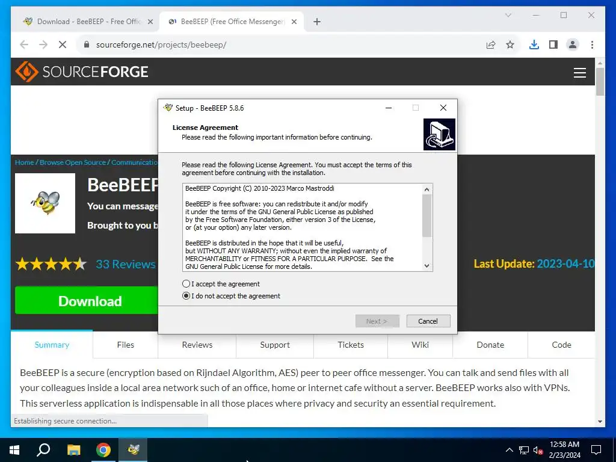Click the muted volume icon in tray

click(538, 450)
